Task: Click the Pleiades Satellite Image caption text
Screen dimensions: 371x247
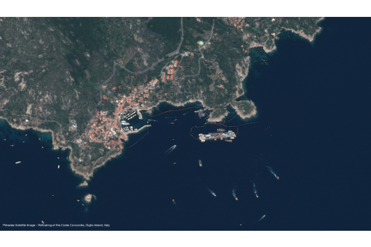Action: tap(56, 225)
